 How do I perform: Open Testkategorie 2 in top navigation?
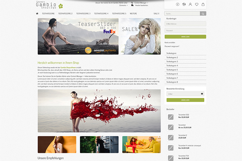tap(65, 13)
